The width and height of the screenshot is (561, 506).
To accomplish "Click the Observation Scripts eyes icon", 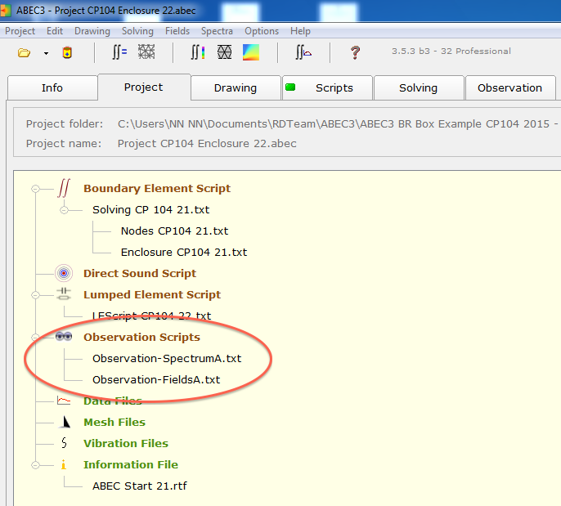I will [x=64, y=337].
